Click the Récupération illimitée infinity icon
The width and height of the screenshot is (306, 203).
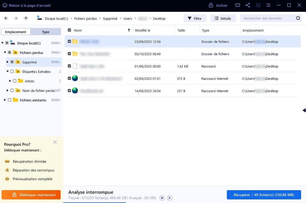pos(7,161)
